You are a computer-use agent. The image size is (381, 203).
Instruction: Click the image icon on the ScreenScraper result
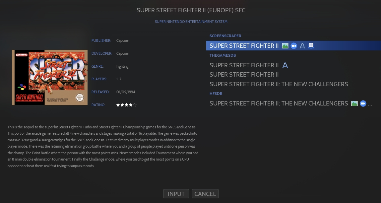click(x=285, y=46)
